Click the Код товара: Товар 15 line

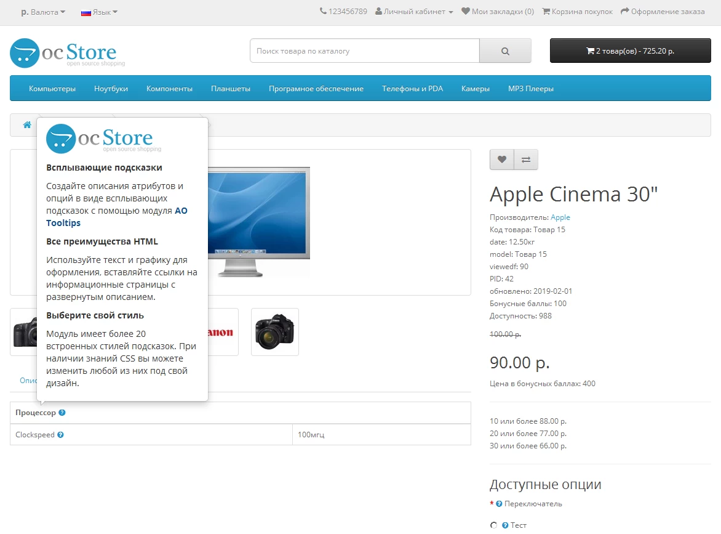(527, 230)
